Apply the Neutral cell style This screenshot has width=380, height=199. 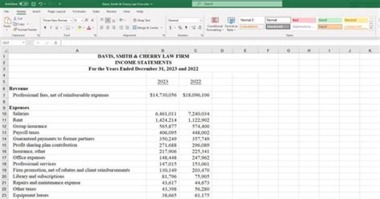[356, 20]
